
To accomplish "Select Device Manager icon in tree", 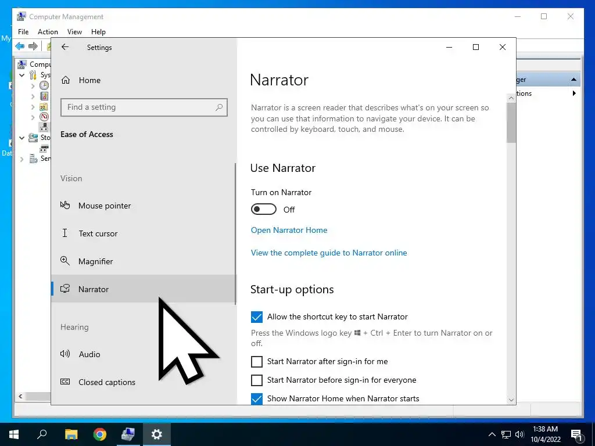I will coord(44,127).
